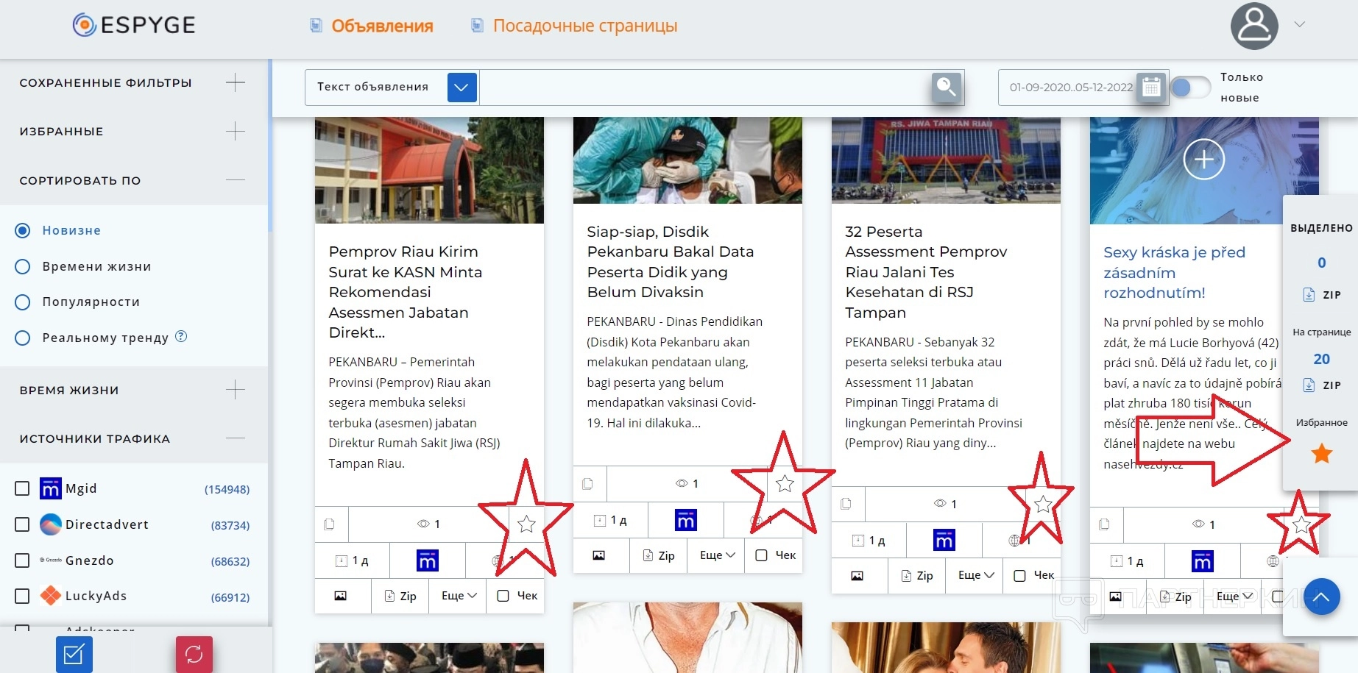Click Mgid network icon on Siap-siap card
Screen dimensions: 1358x673
pyautogui.click(x=686, y=520)
